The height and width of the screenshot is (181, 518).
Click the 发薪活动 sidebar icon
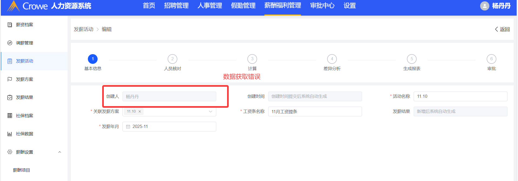[x=10, y=61]
